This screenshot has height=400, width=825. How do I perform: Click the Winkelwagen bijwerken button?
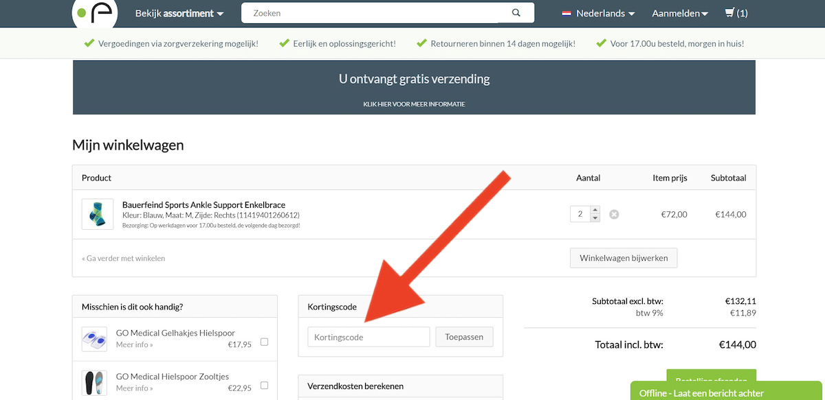click(x=624, y=258)
